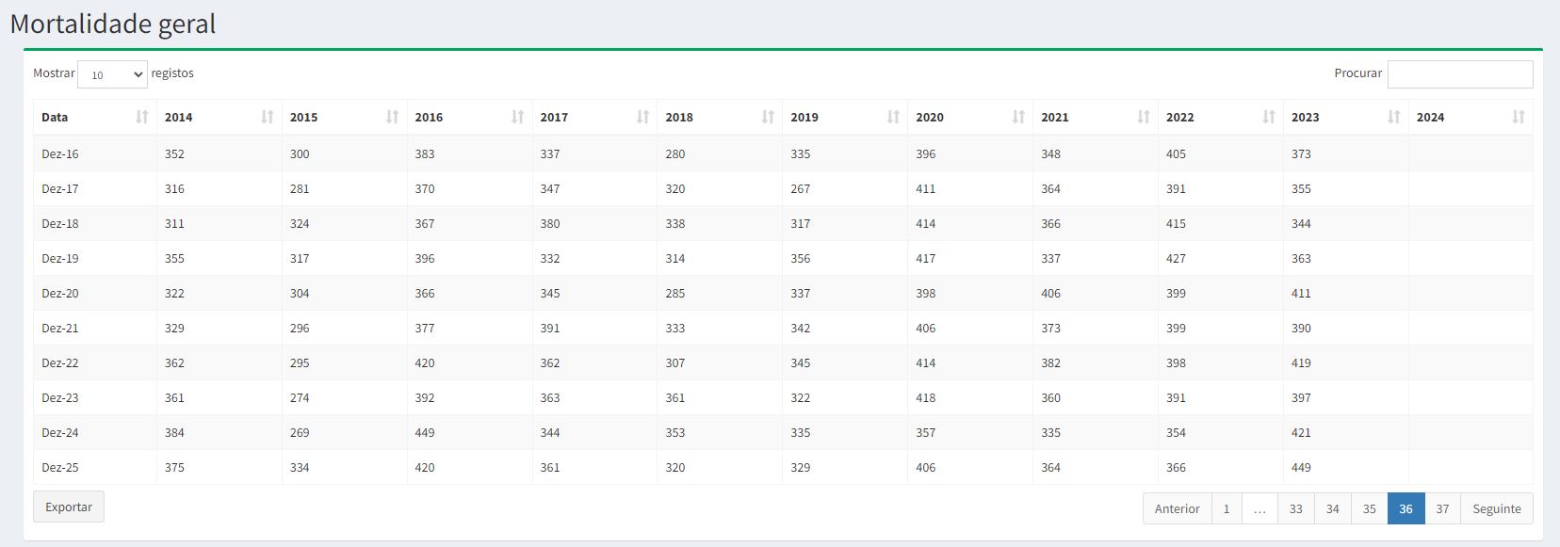The width and height of the screenshot is (1560, 547).
Task: Sort by 2024 column arrows icon
Action: tap(1519, 117)
